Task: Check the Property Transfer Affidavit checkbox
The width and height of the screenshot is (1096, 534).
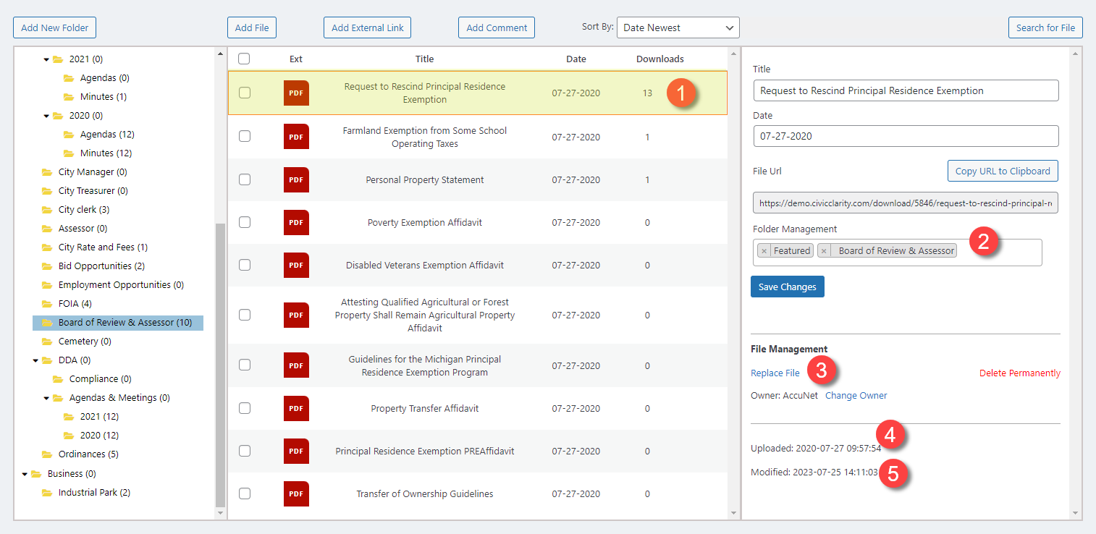Action: click(245, 408)
